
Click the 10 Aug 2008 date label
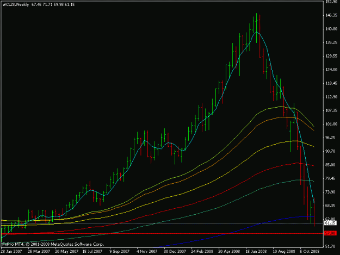click(284, 252)
